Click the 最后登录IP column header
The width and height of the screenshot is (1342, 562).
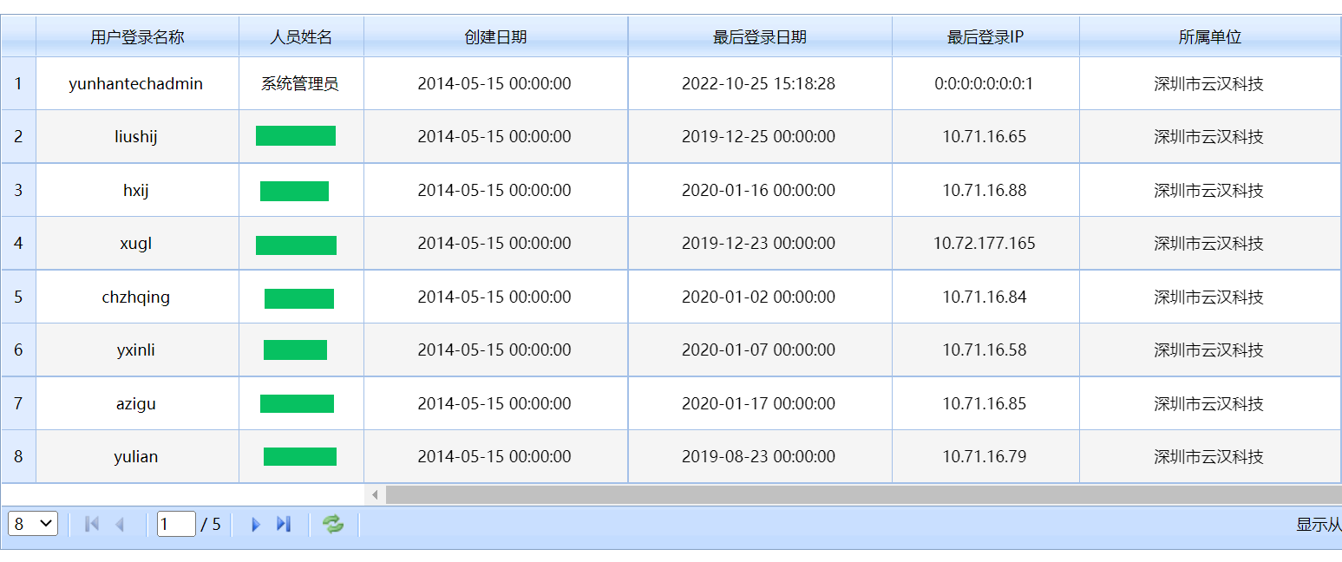(985, 36)
